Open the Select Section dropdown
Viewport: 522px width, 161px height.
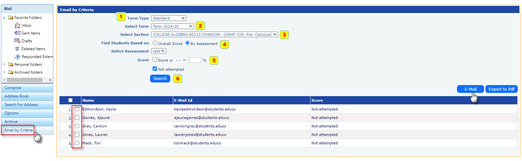(x=214, y=35)
